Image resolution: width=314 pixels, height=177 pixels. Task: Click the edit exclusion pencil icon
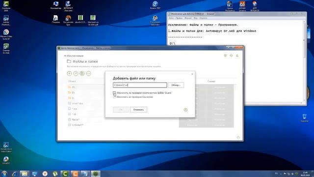tap(76, 73)
